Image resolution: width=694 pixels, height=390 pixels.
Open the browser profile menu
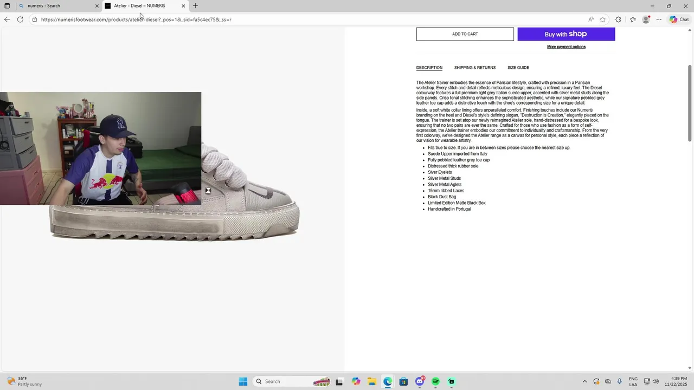646,19
